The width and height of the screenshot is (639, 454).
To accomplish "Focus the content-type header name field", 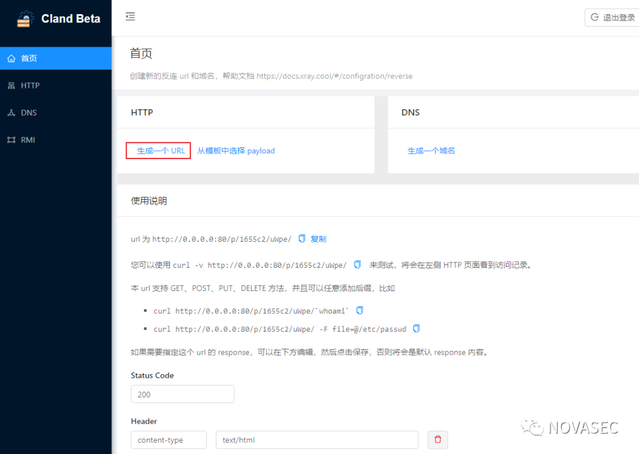I will [x=169, y=440].
